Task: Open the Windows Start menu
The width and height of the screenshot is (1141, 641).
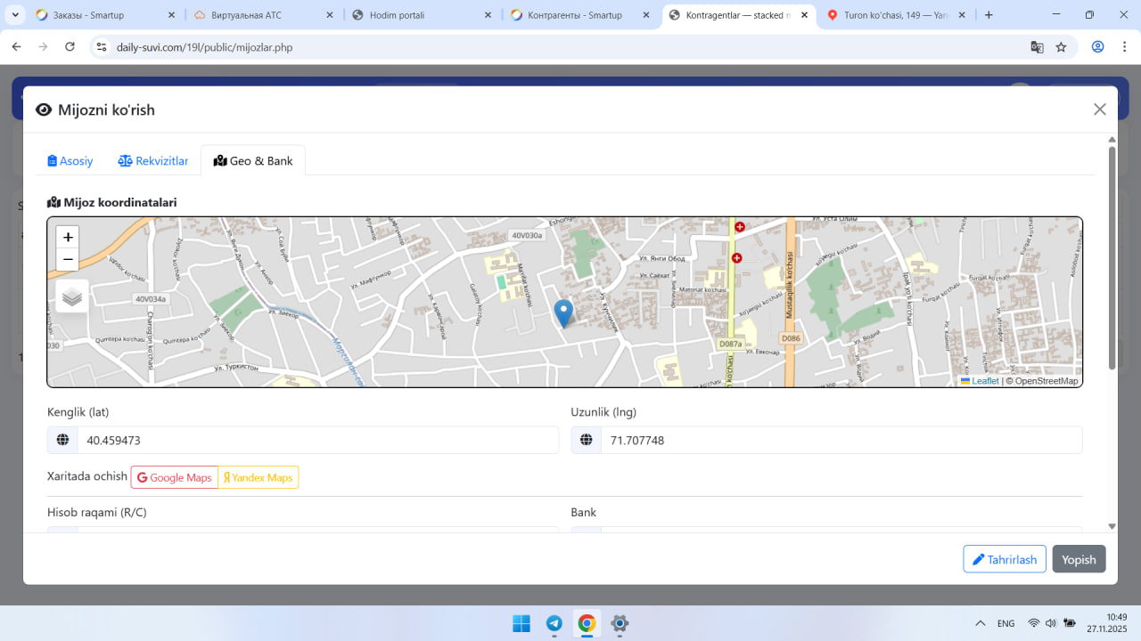Action: click(x=521, y=623)
